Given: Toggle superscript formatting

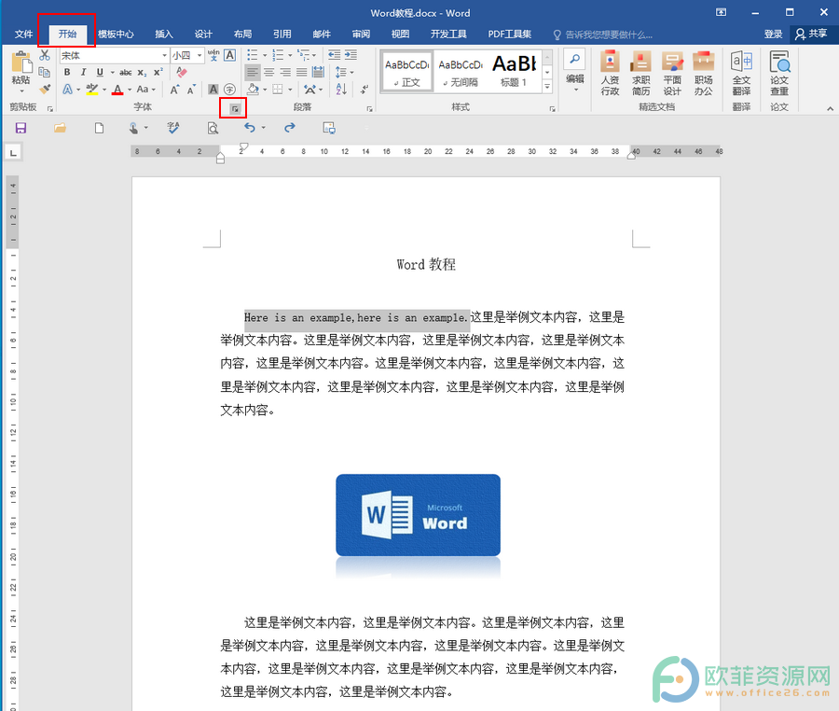Looking at the screenshot, I should click(x=158, y=72).
